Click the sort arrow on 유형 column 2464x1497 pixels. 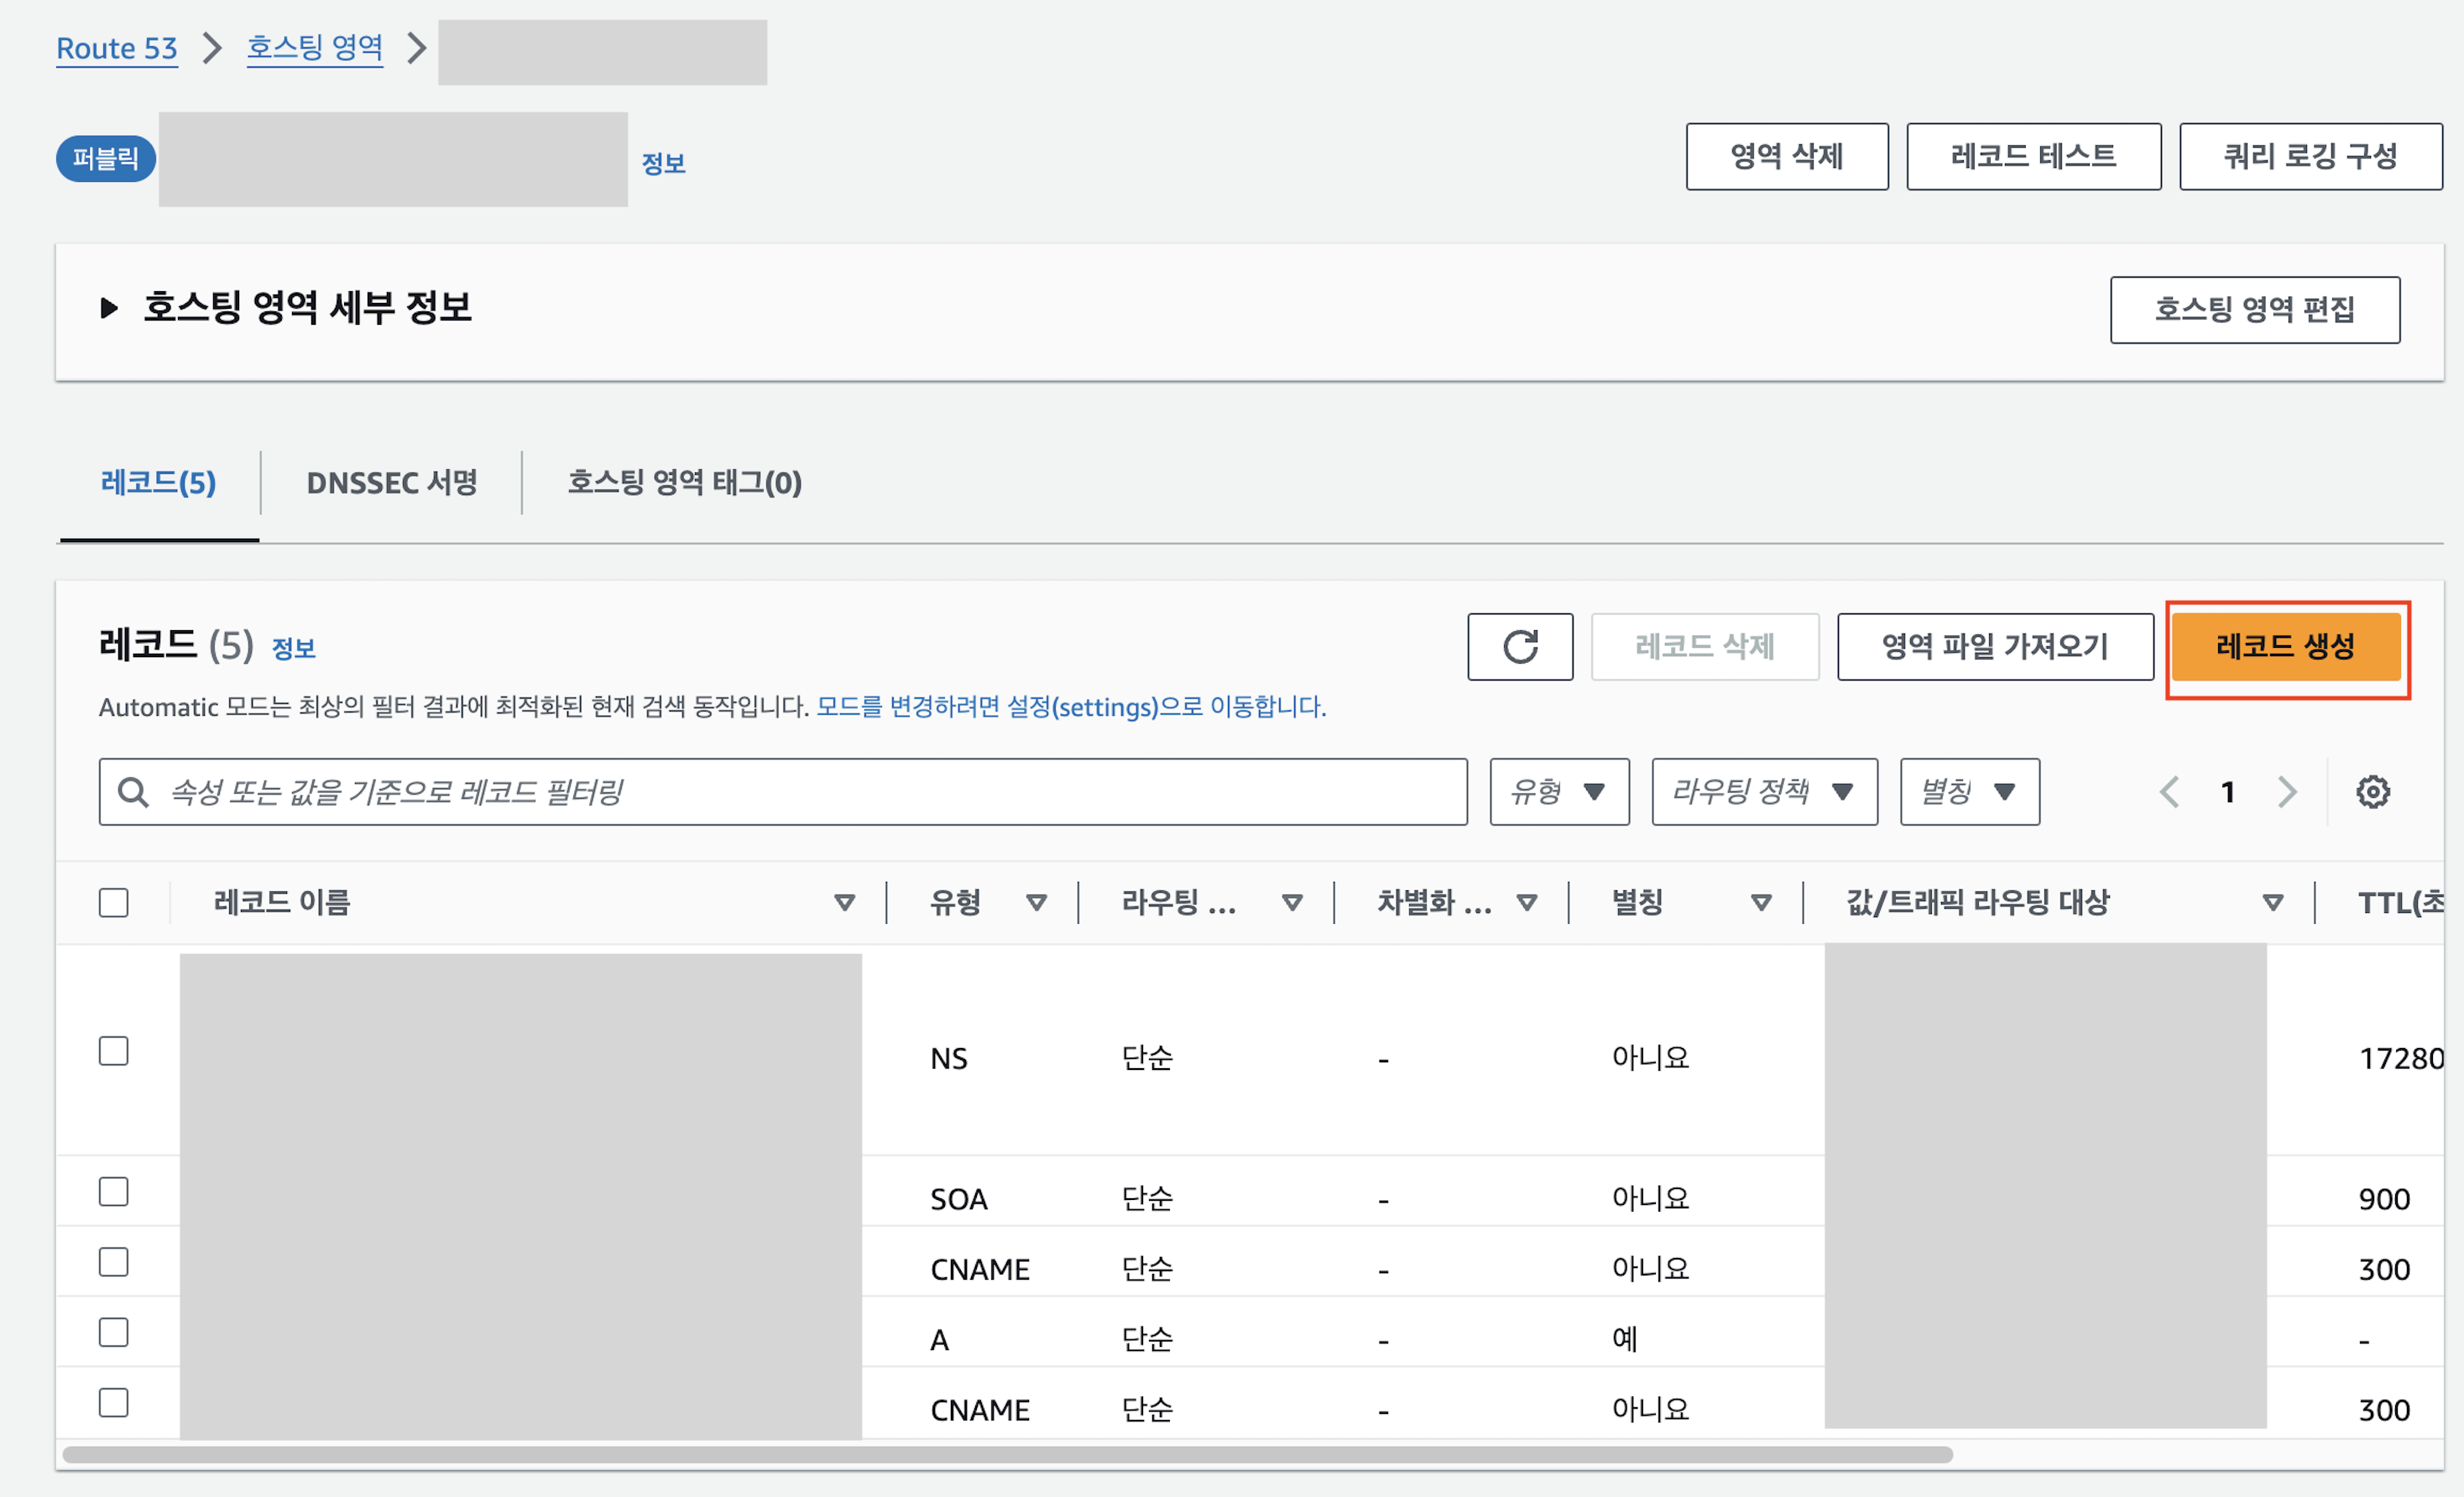(x=1036, y=903)
